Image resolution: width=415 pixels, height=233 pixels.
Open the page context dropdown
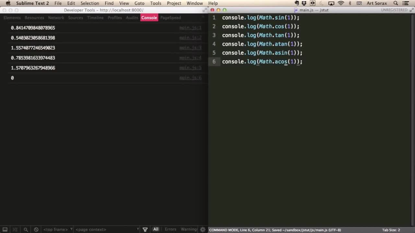point(107,229)
